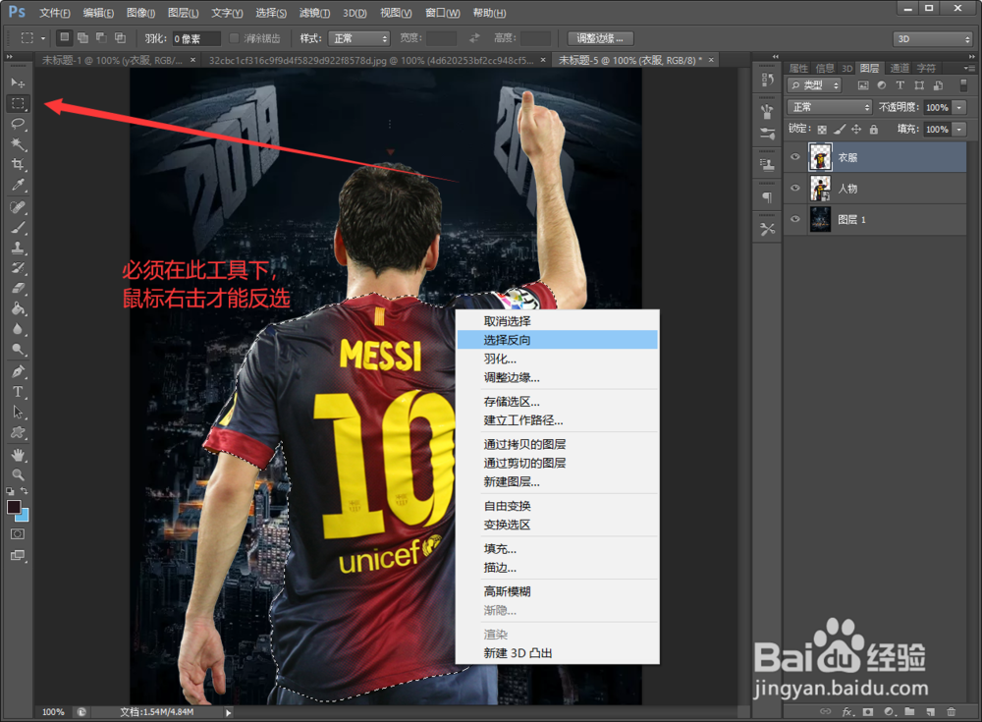
Task: Open the 滤镜 menu
Action: point(314,13)
